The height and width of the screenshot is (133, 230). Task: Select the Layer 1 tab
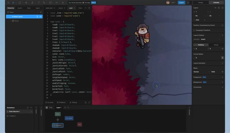[59, 107]
